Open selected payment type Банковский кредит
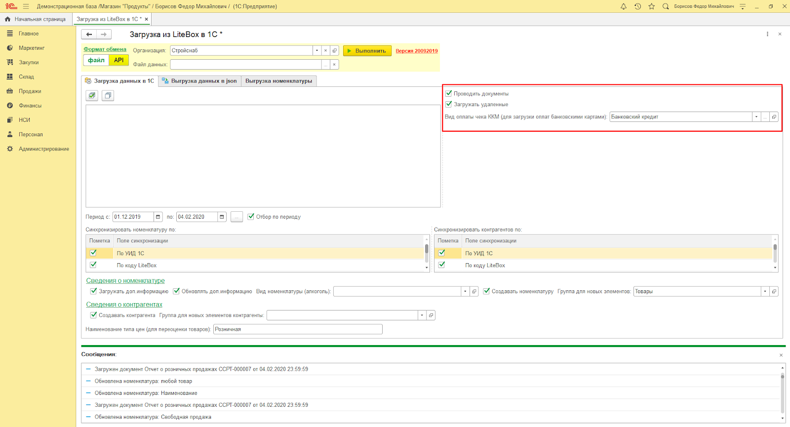The image size is (790, 427). click(x=774, y=117)
